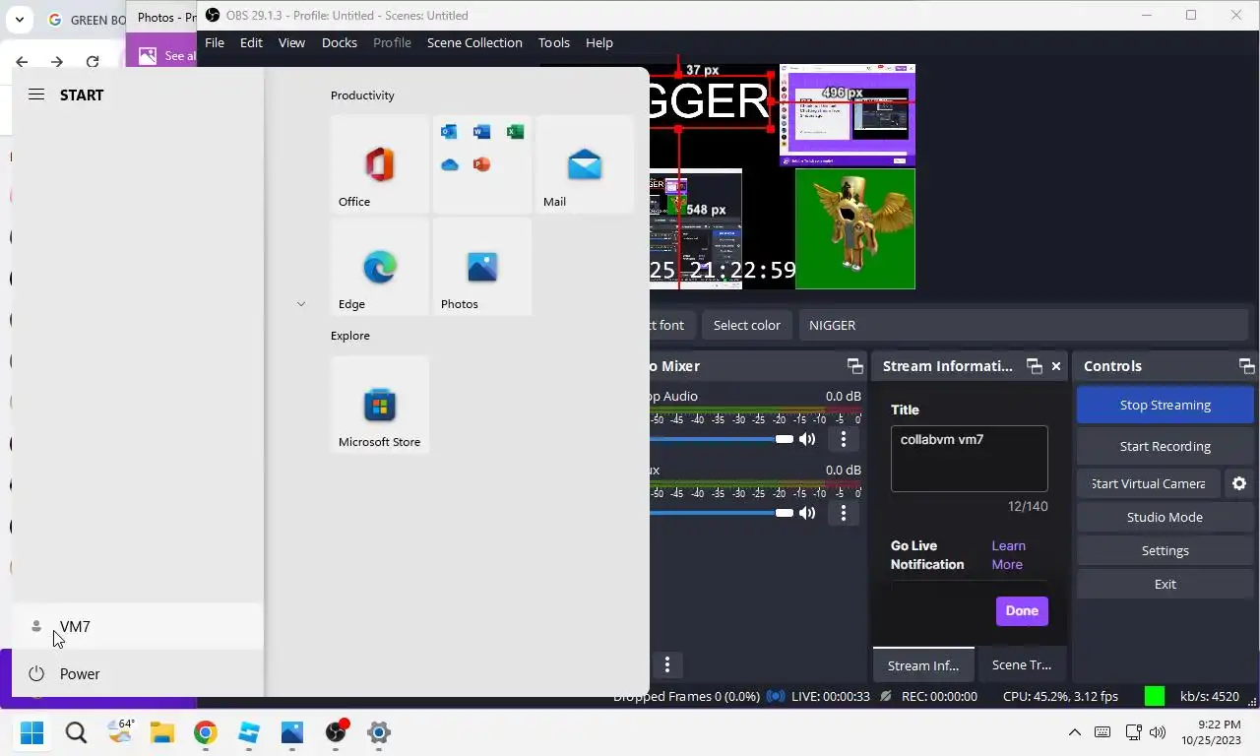Enable Studio Mode
The height and width of the screenshot is (756, 1260).
[x=1165, y=517]
